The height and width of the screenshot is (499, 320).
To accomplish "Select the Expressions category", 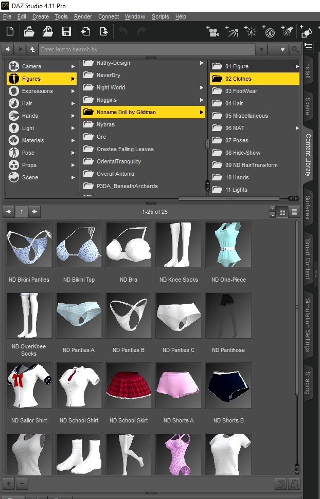I will pyautogui.click(x=42, y=91).
